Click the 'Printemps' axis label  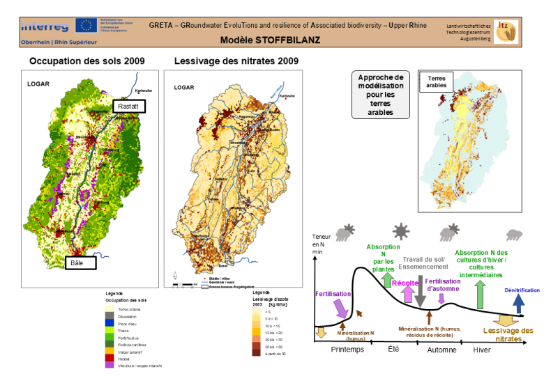[347, 350]
